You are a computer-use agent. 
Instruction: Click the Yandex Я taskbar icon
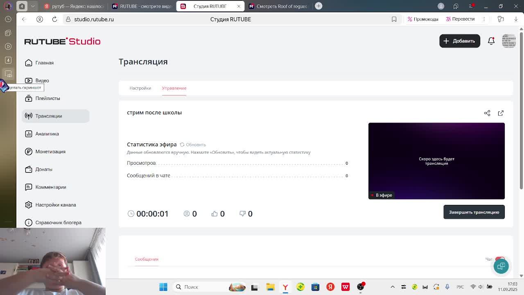pos(330,287)
